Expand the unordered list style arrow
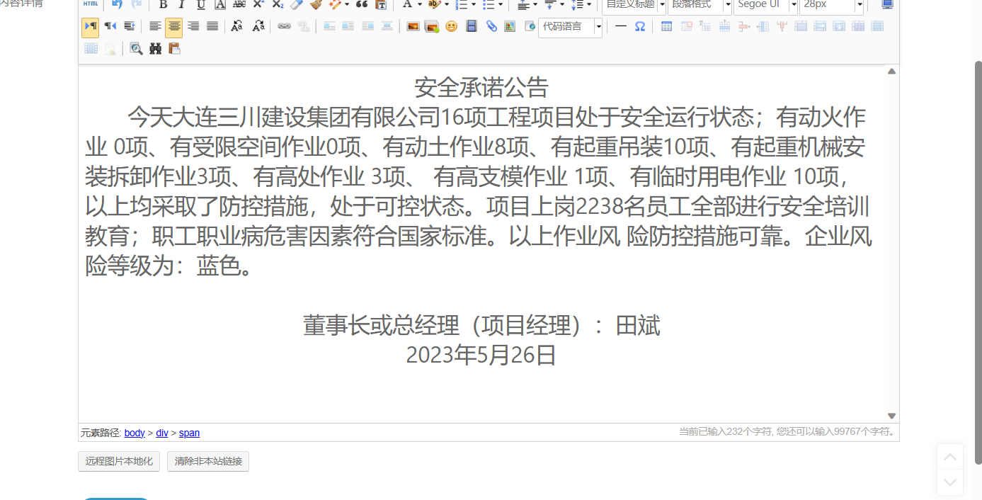Screen dimensions: 982x500 pyautogui.click(x=501, y=4)
